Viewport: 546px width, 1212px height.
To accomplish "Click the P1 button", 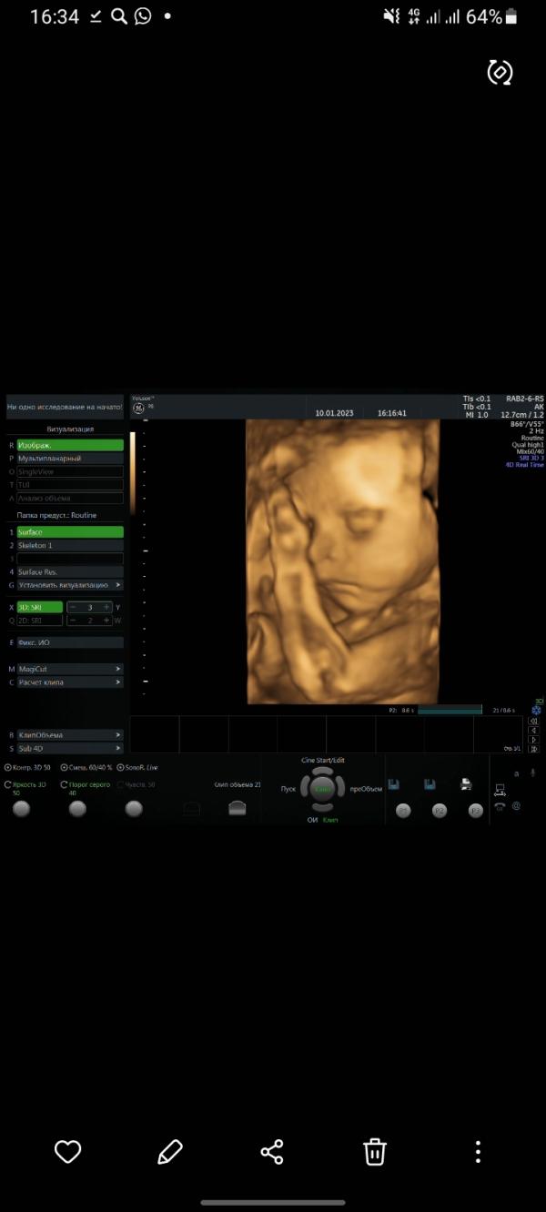I will pyautogui.click(x=403, y=810).
